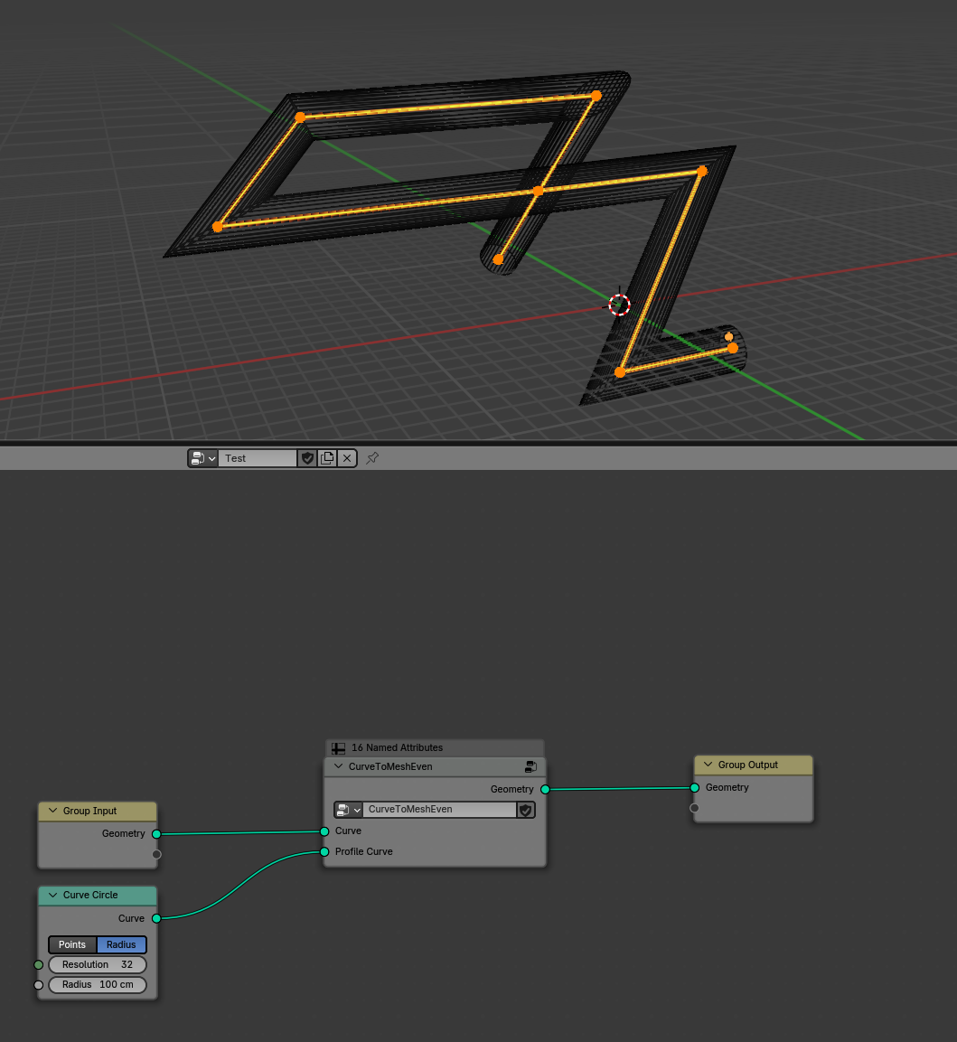Select the Group Output node title
Image resolution: width=957 pixels, height=1042 pixels.
click(x=747, y=765)
